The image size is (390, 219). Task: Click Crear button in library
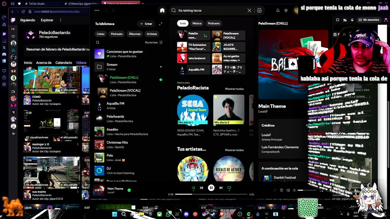pyautogui.click(x=146, y=24)
